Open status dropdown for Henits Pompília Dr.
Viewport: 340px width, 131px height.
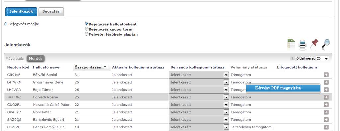(x=226, y=127)
